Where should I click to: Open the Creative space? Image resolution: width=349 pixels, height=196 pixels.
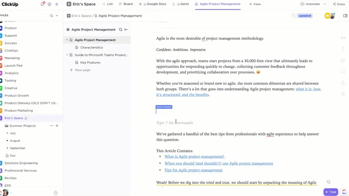tap(11, 88)
